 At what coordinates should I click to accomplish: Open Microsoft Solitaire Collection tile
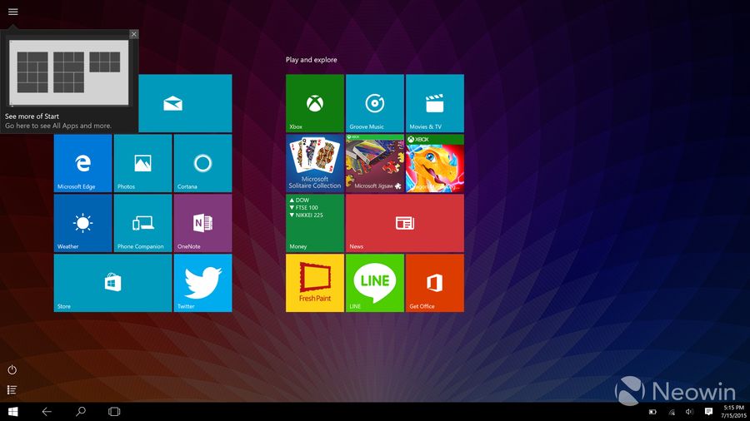coord(315,163)
